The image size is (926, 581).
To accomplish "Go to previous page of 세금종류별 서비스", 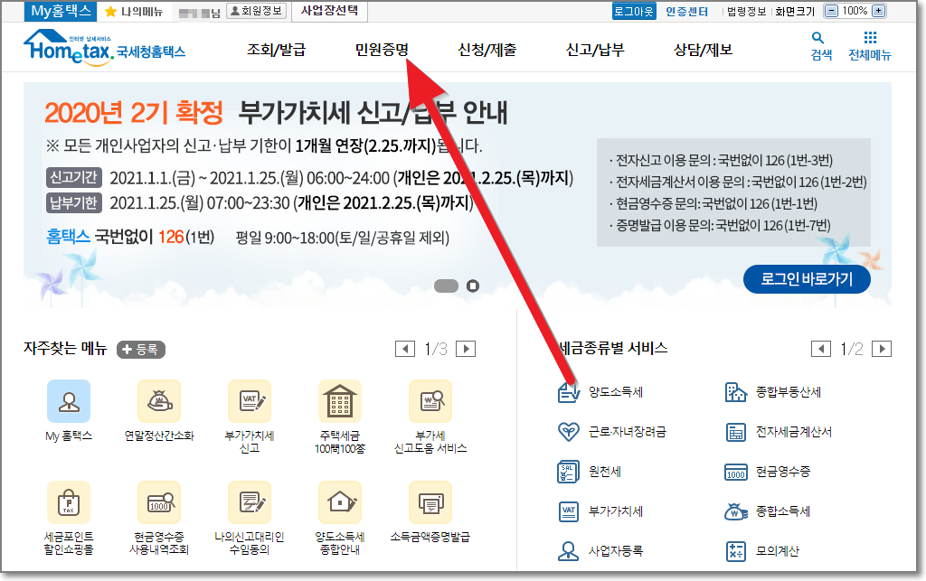I will click(821, 349).
